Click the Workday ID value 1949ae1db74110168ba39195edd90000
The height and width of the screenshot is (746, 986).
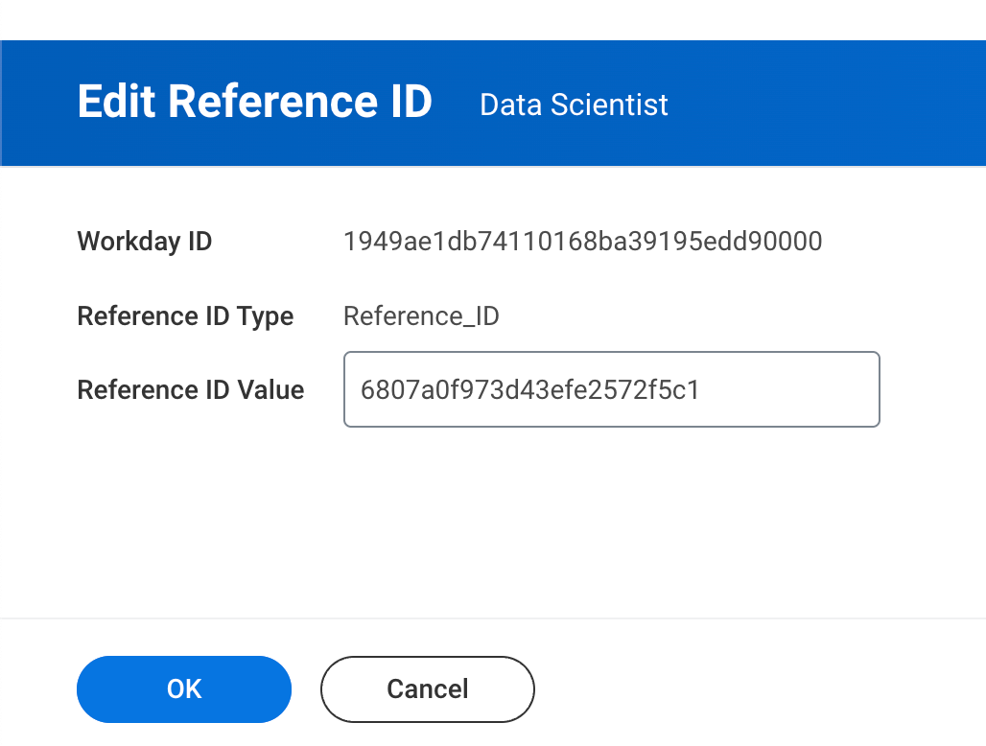582,241
